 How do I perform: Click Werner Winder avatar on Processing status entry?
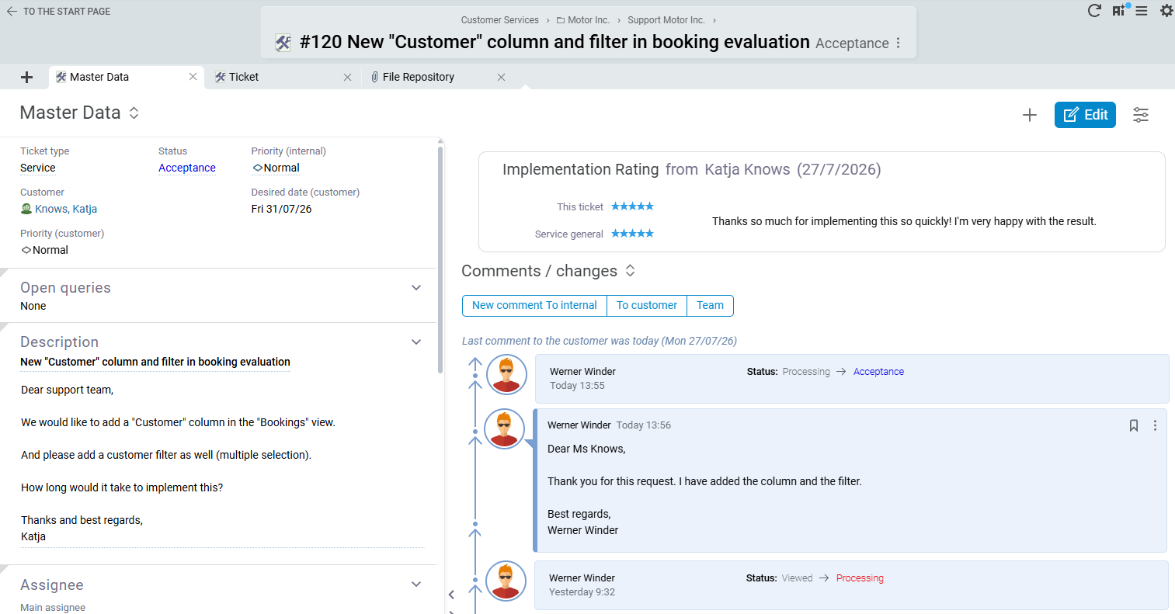(x=506, y=581)
